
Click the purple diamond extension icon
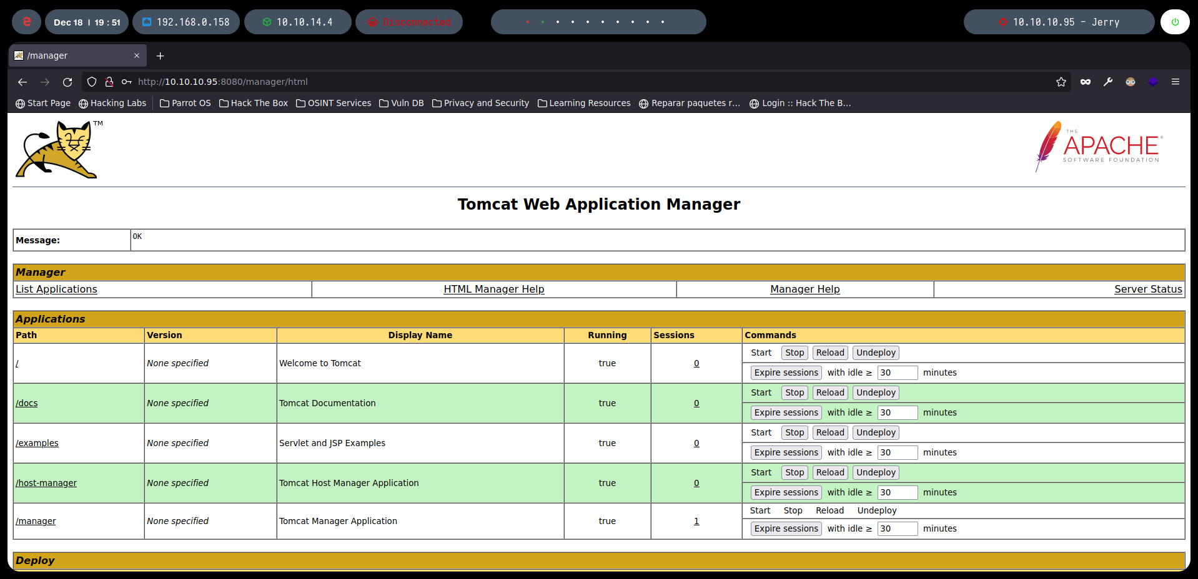click(x=1153, y=82)
